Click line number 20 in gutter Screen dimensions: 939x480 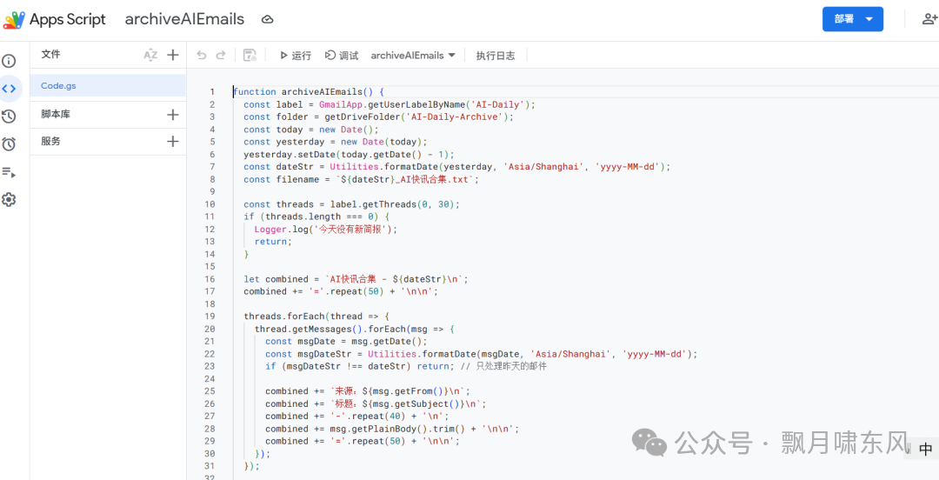coord(210,329)
